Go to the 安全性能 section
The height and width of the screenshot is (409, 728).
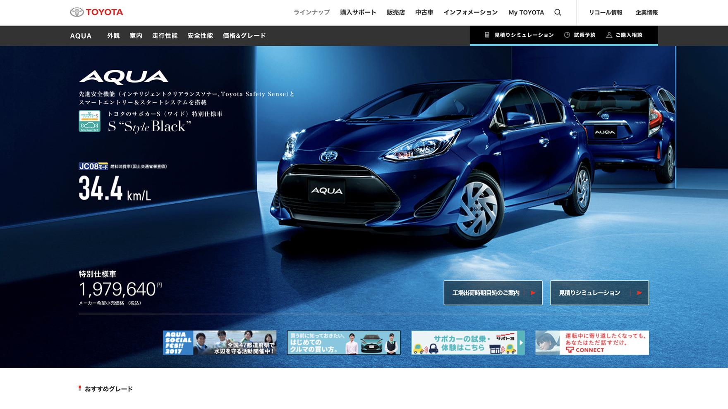(200, 36)
